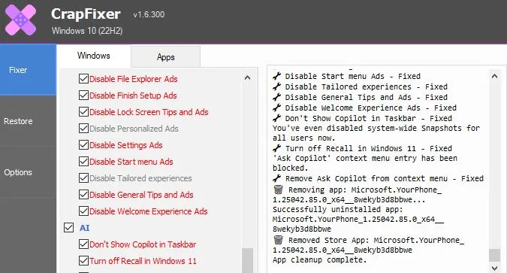Image resolution: width=507 pixels, height=273 pixels.
Task: Click the trash can icon beside 'Removed Store App'
Action: coord(278,240)
